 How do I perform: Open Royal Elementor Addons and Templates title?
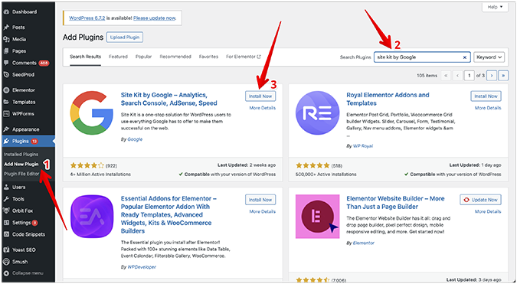tap(388, 100)
